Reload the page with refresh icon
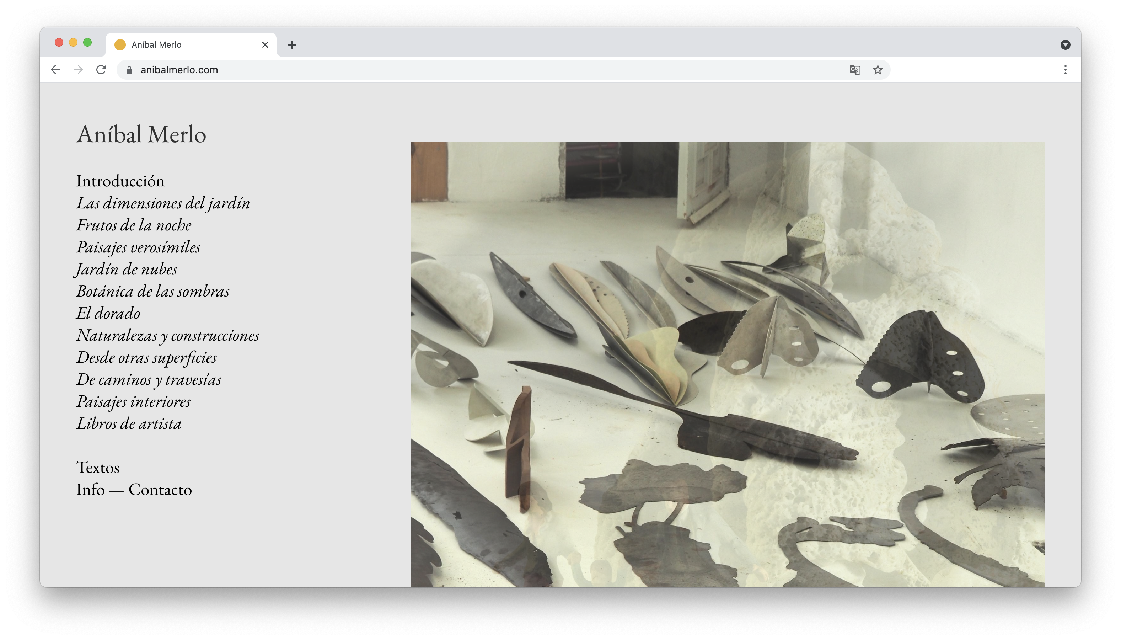 (101, 70)
